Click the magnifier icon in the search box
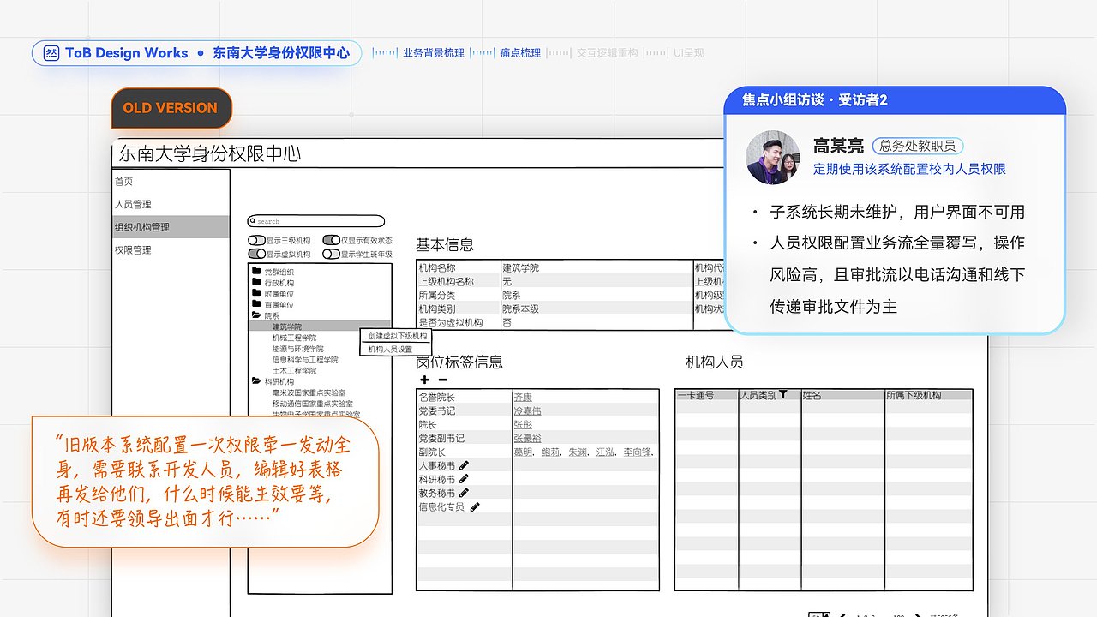The image size is (1097, 617). pyautogui.click(x=253, y=221)
